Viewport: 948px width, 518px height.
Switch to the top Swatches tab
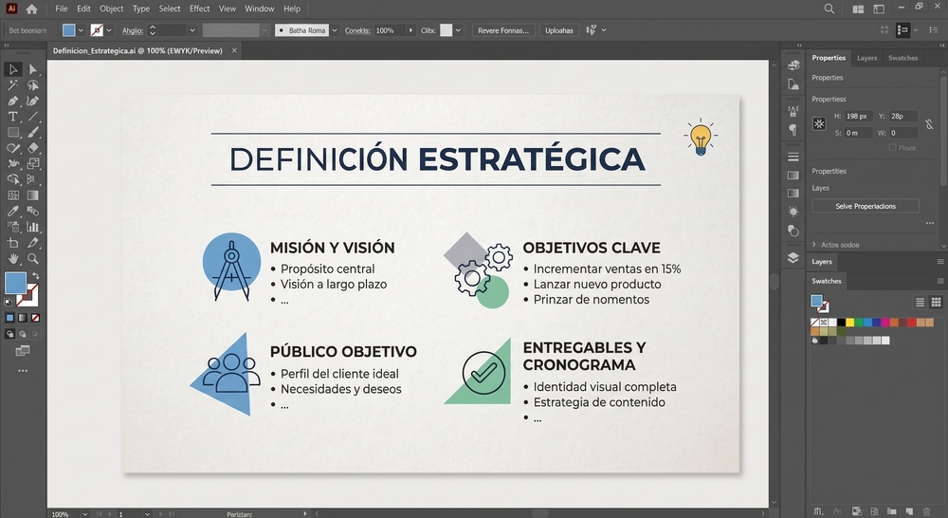click(902, 58)
